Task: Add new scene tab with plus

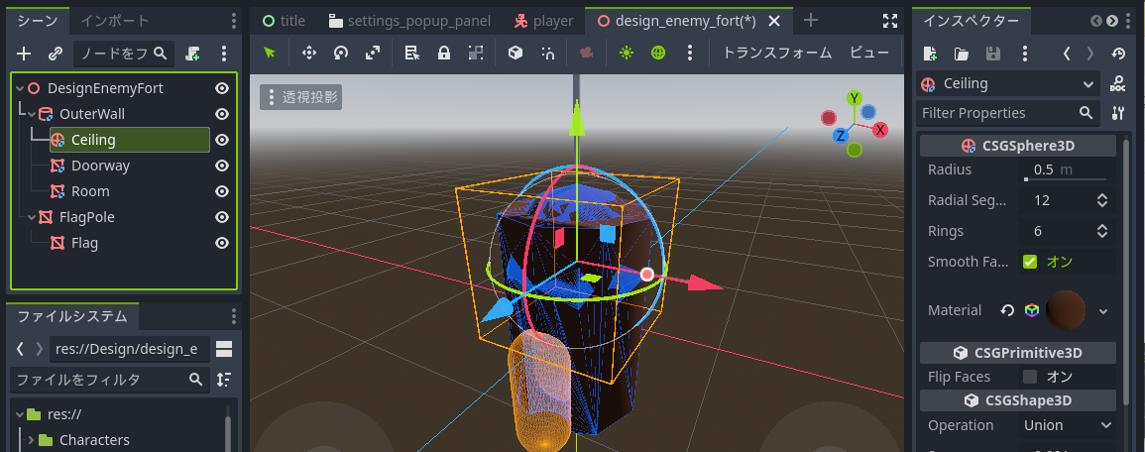Action: pos(811,21)
